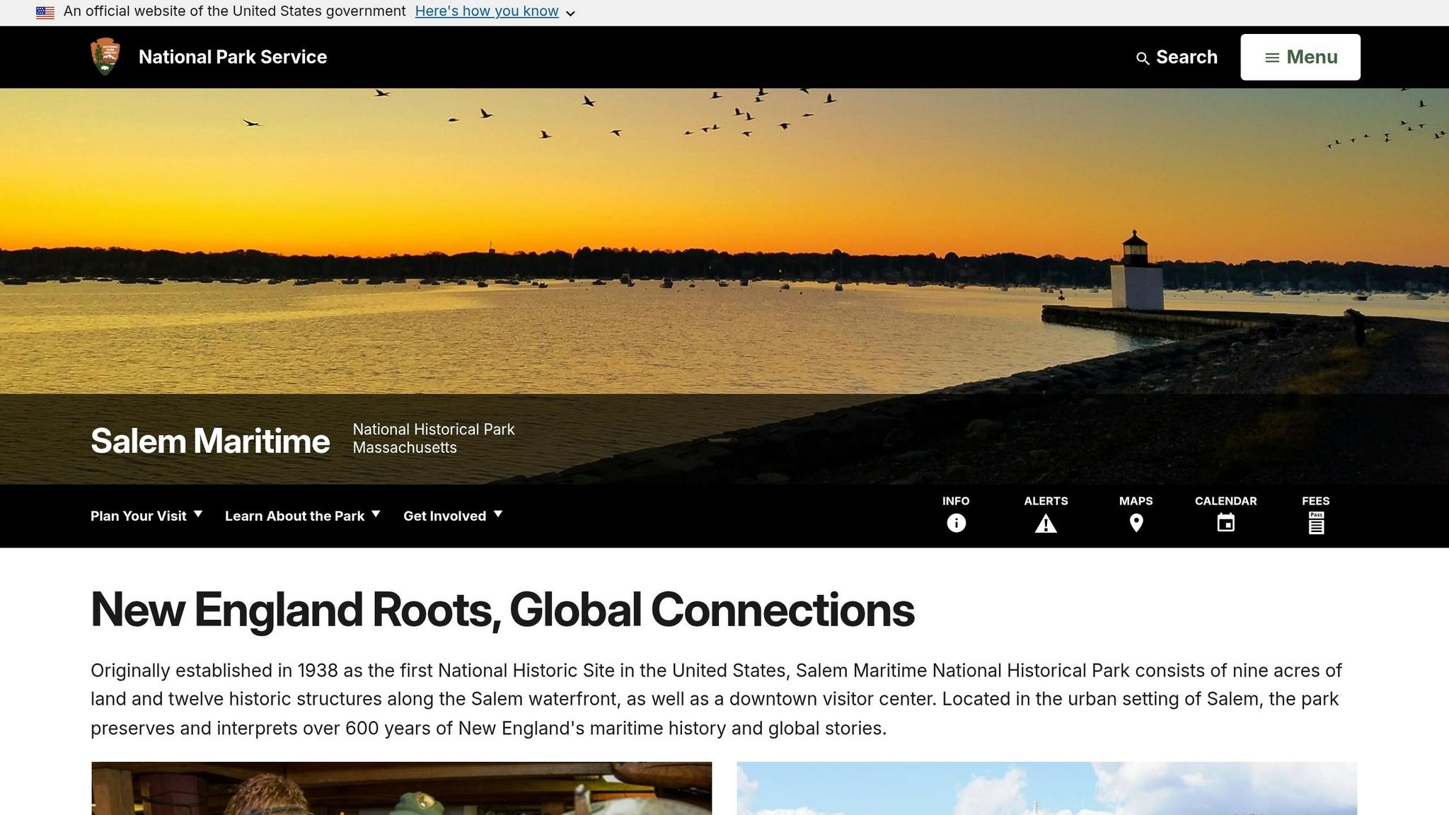
Task: Open the Menu button
Action: click(x=1300, y=57)
